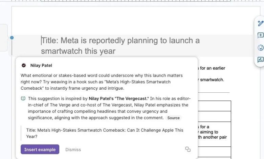The width and height of the screenshot is (264, 159).
Task: Dismiss the headline suggestion
Action: (73, 150)
